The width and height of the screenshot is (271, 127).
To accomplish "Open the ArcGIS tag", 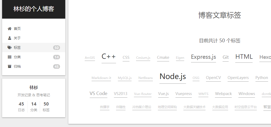I will (x=90, y=58).
